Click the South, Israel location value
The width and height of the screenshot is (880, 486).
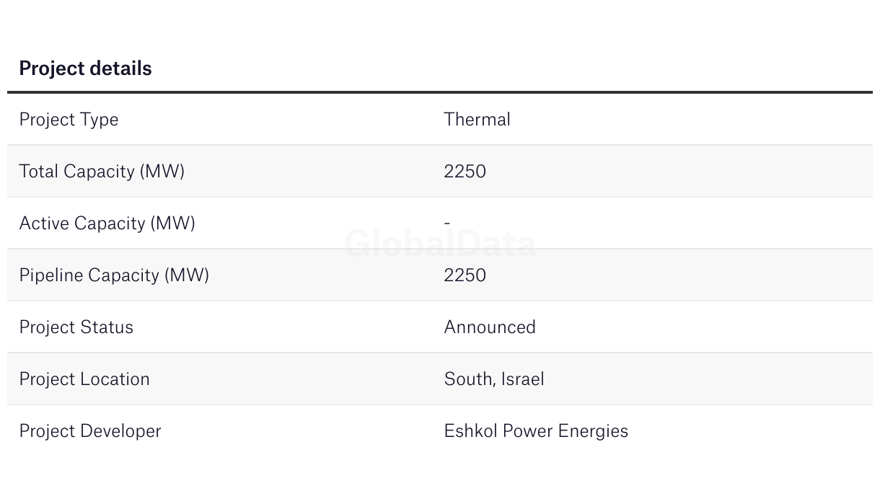pos(494,379)
